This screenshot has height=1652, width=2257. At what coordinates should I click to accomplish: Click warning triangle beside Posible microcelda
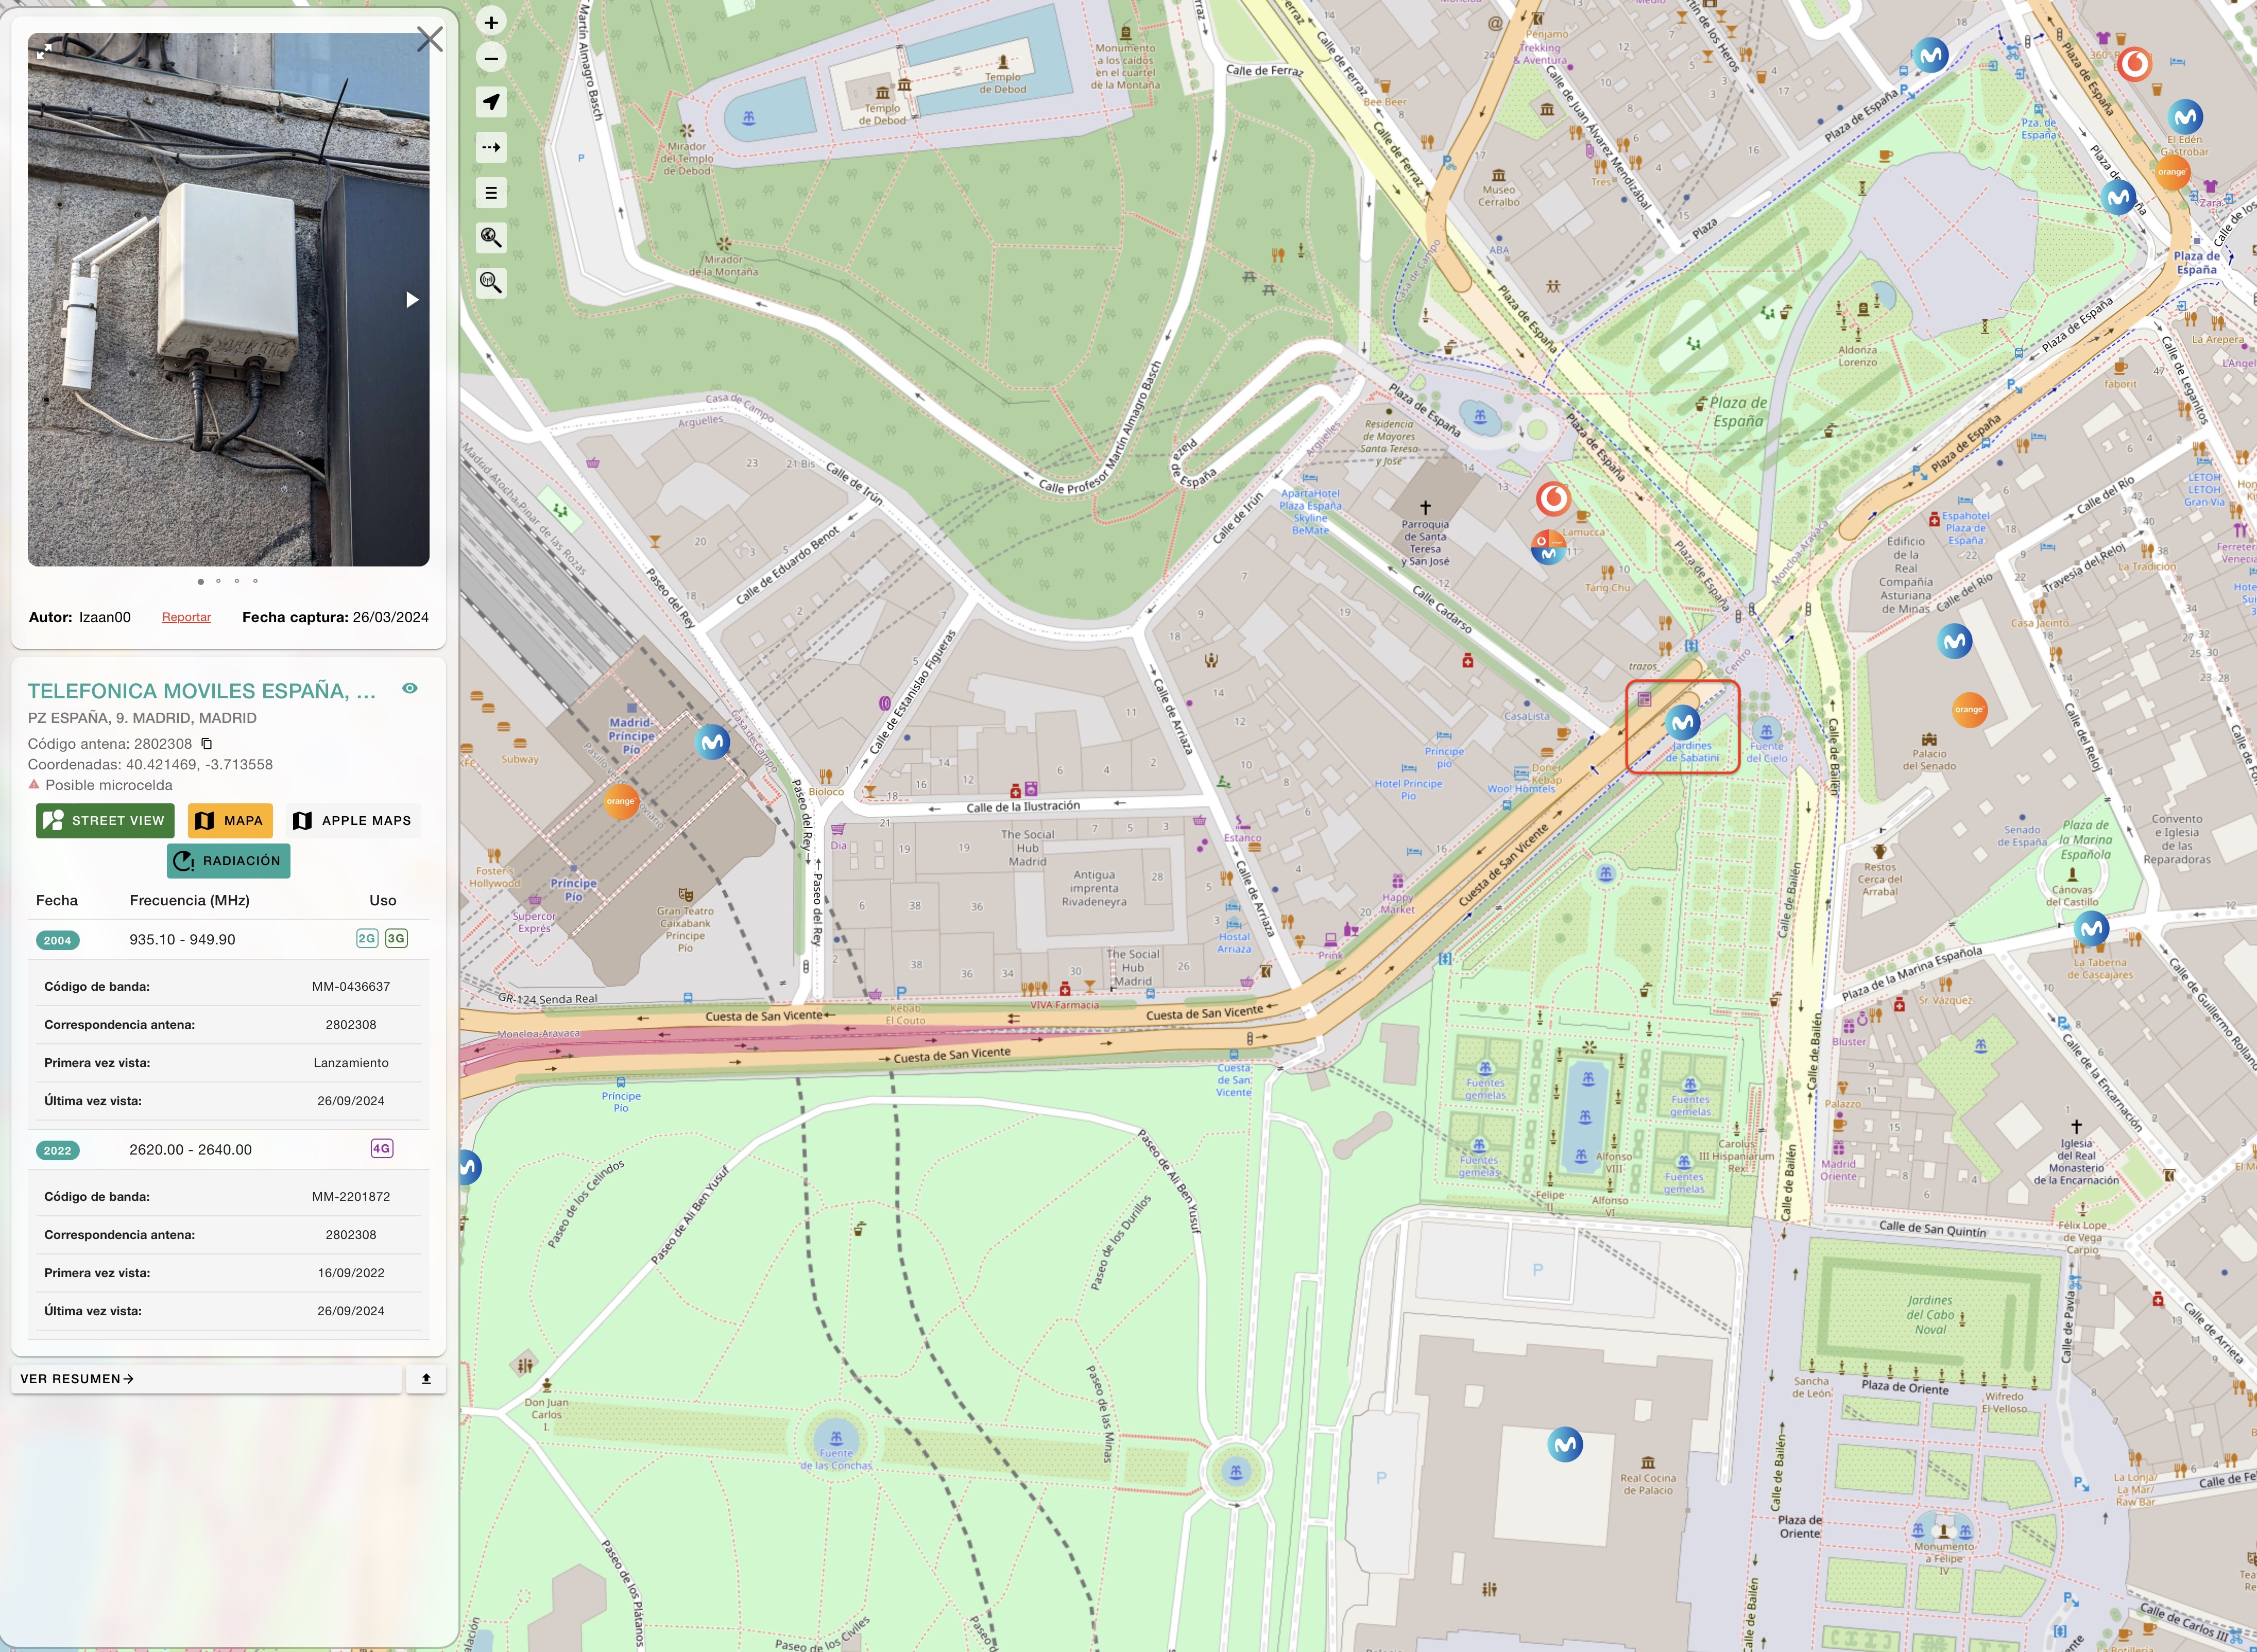click(34, 785)
